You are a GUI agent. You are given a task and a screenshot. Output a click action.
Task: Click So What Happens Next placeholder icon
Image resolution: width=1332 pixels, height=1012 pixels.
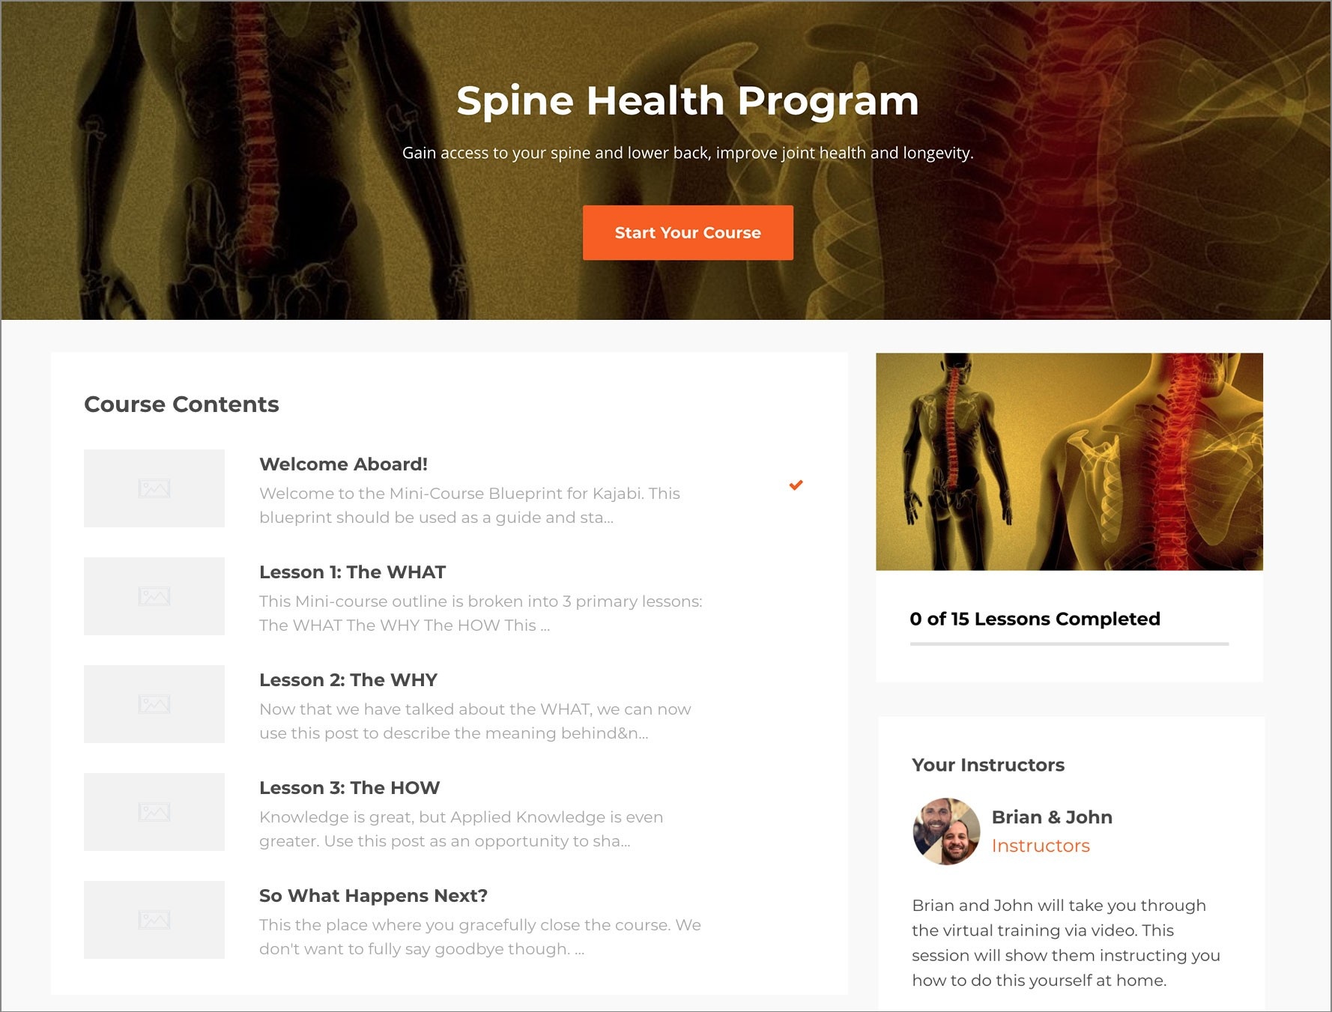(154, 920)
